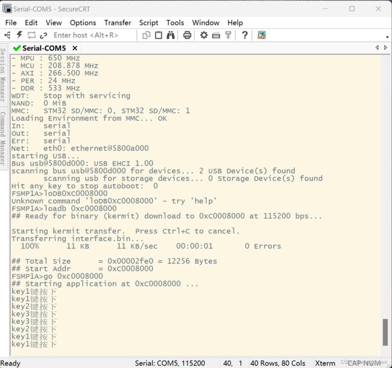Click the Copy toolbar icon

(146, 35)
